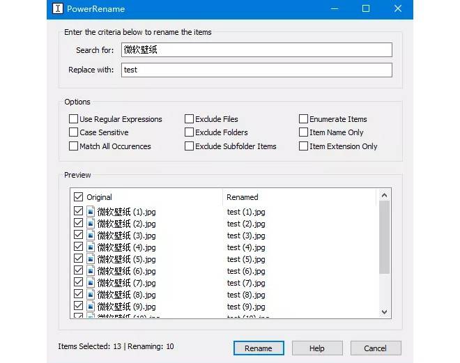Check Item Extension Only
Image resolution: width=460 pixels, height=363 pixels.
[303, 146]
